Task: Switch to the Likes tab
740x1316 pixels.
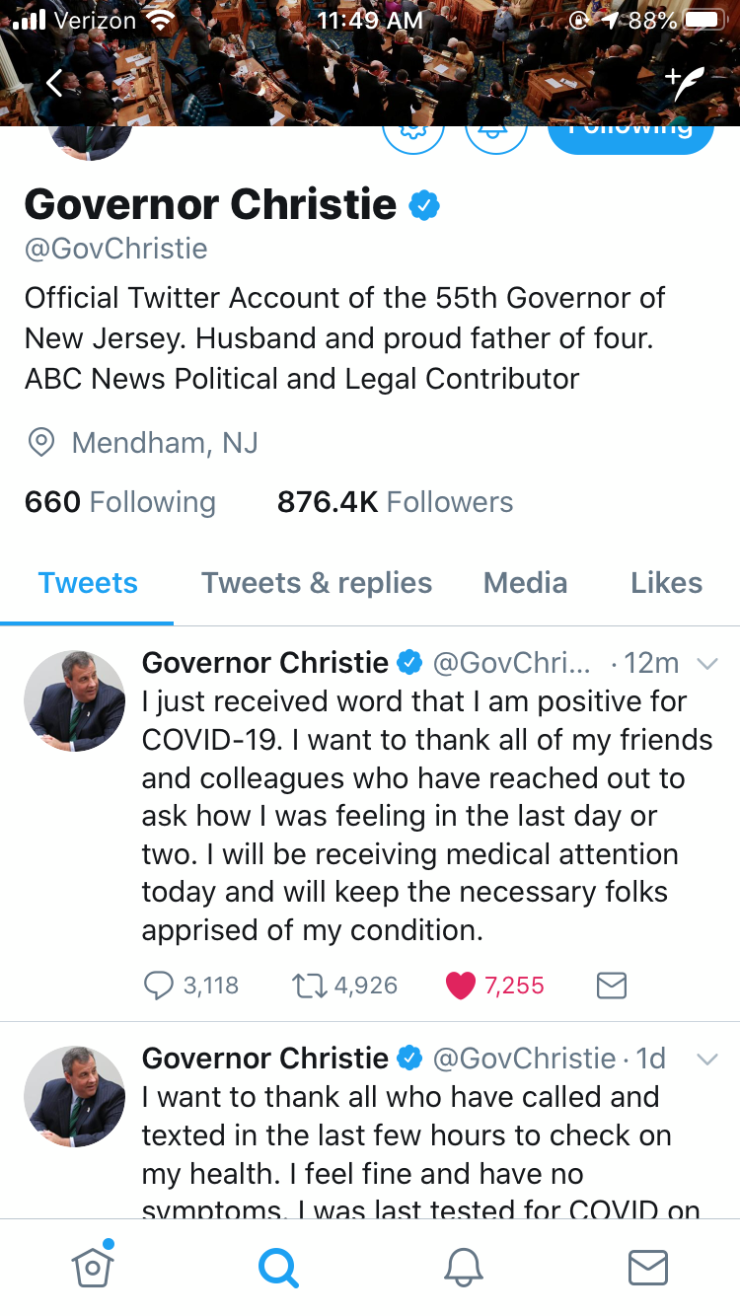Action: pos(666,583)
